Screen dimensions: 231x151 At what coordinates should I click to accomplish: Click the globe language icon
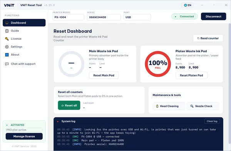click(x=186, y=5)
